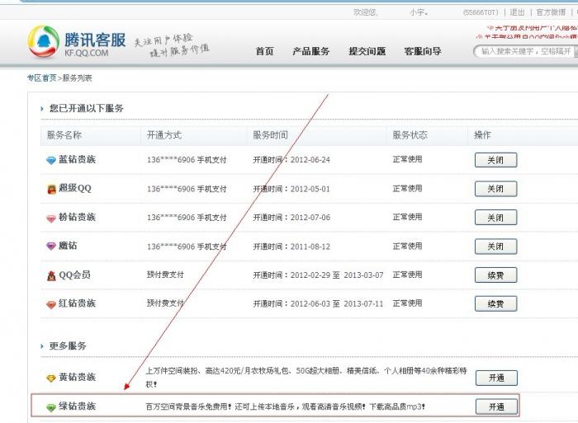Click the 超级QQ service icon
Image resolution: width=578 pixels, height=423 pixels.
point(51,189)
